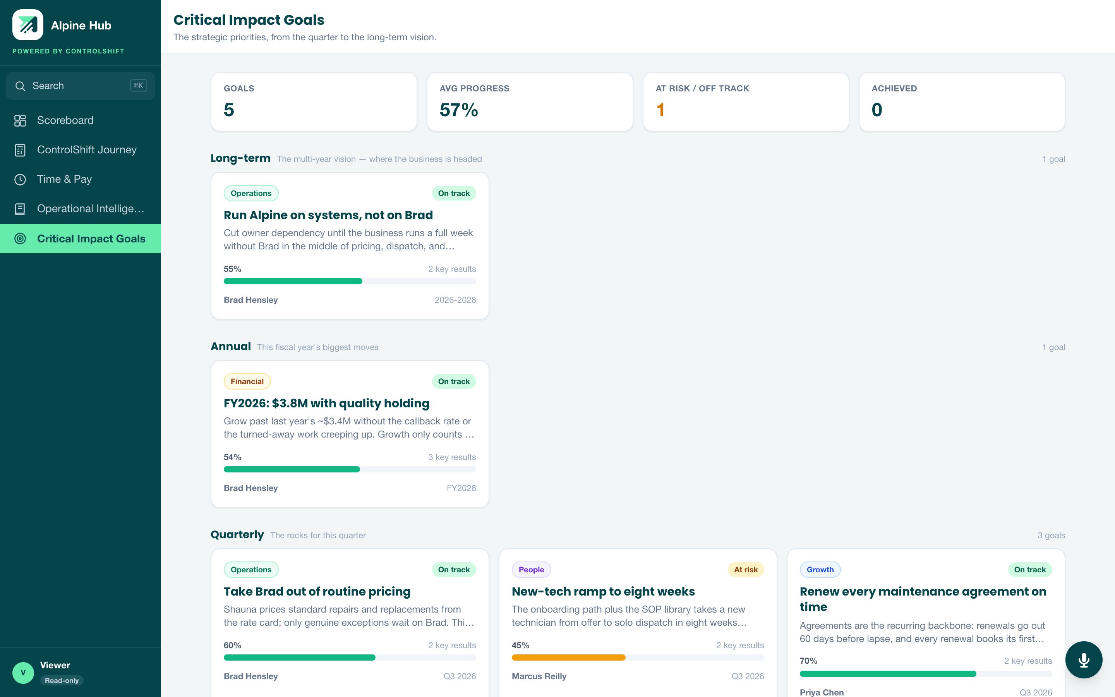
Task: Click the Alpine Hub title text
Action: (81, 25)
